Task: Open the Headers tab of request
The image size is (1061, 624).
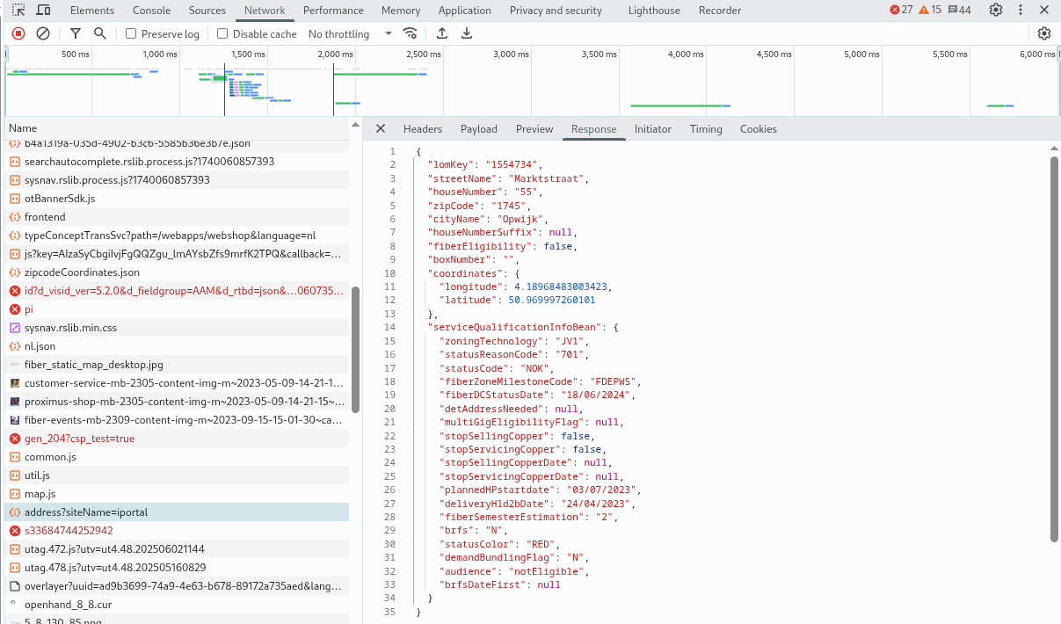Action: click(423, 128)
